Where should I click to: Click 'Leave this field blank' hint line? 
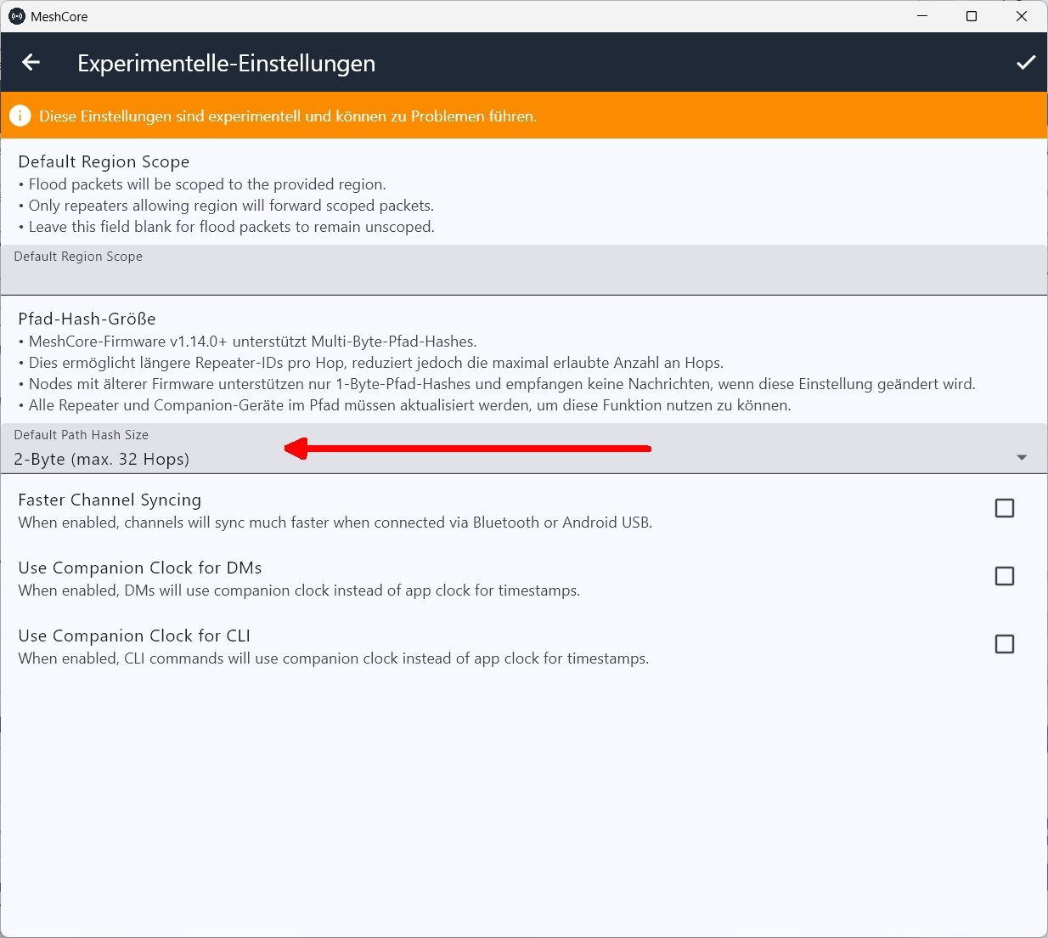point(227,227)
